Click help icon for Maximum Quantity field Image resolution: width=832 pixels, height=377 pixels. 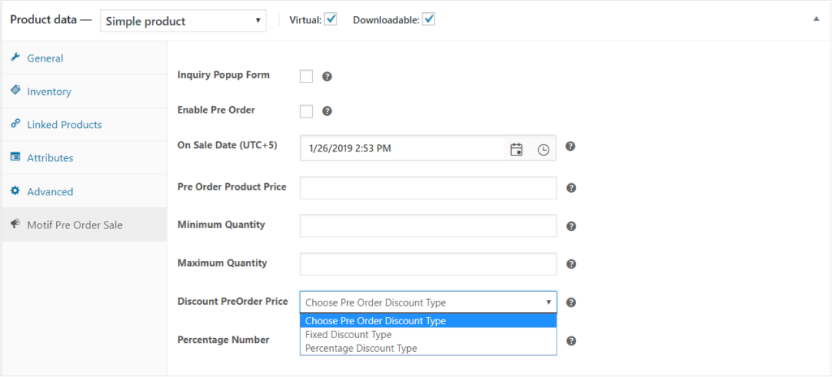[570, 264]
